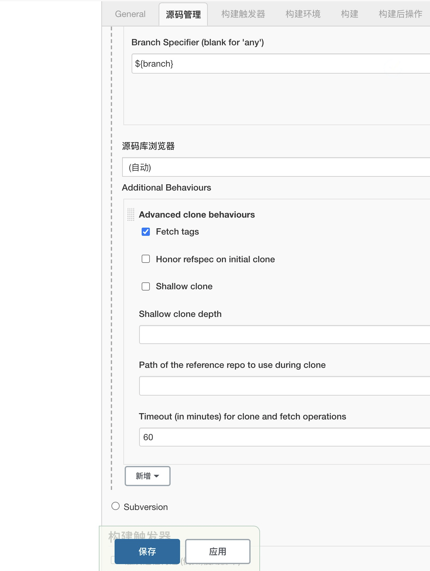The width and height of the screenshot is (430, 571).
Task: Select the 源码管理 tab
Action: [x=183, y=14]
